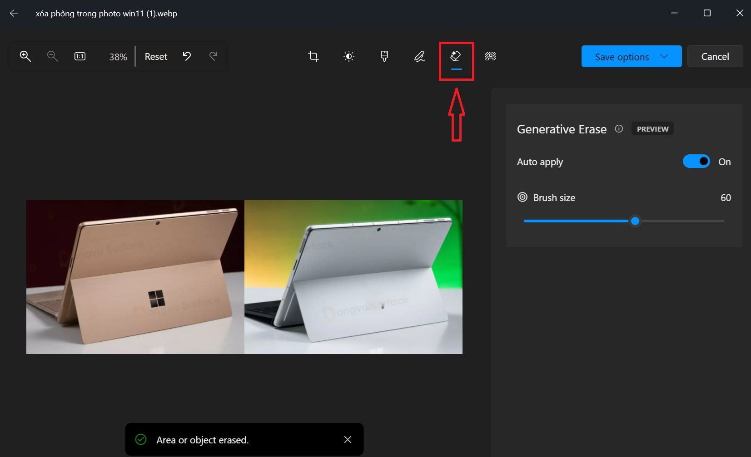Click the 1:1 actual size icon
Screen dimensions: 751x457
pos(80,56)
